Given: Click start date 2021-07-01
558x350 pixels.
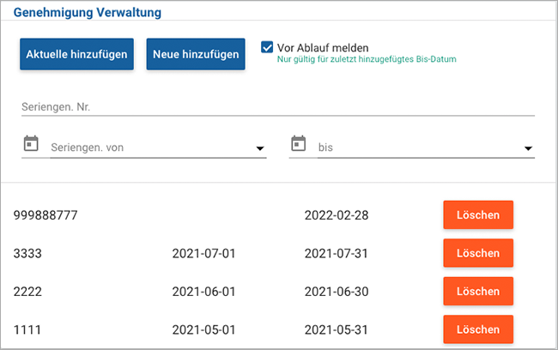Looking at the screenshot, I should pos(204,254).
